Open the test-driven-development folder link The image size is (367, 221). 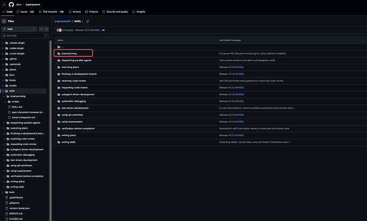click(75, 108)
